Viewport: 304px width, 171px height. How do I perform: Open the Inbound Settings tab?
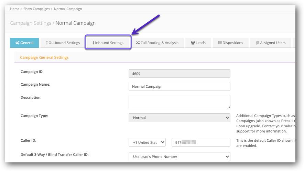click(x=108, y=43)
